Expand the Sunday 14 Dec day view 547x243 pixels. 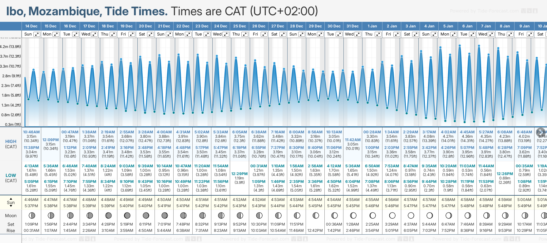click(37, 34)
